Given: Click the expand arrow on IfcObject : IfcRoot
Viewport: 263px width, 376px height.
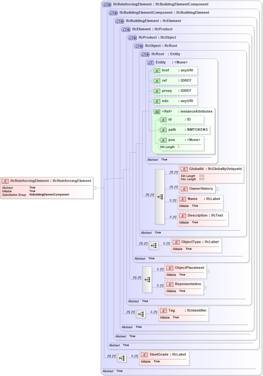Looking at the screenshot, I should 141,46.
